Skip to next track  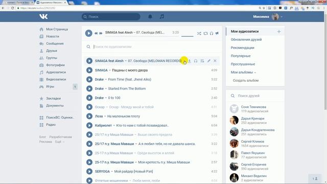[x=101, y=33]
